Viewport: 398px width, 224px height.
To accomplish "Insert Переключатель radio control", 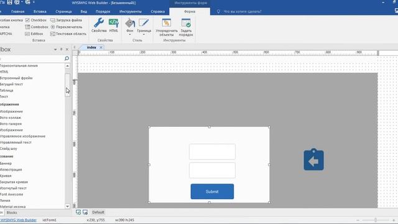I will pos(67,27).
